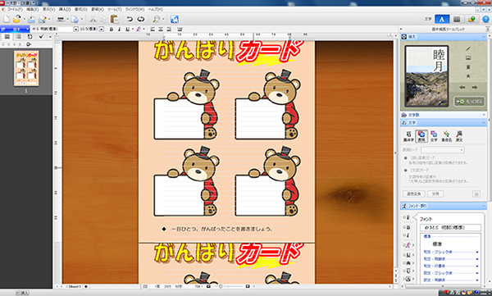Click the Open file folder icon
The image size is (492, 296).
[x=16, y=19]
